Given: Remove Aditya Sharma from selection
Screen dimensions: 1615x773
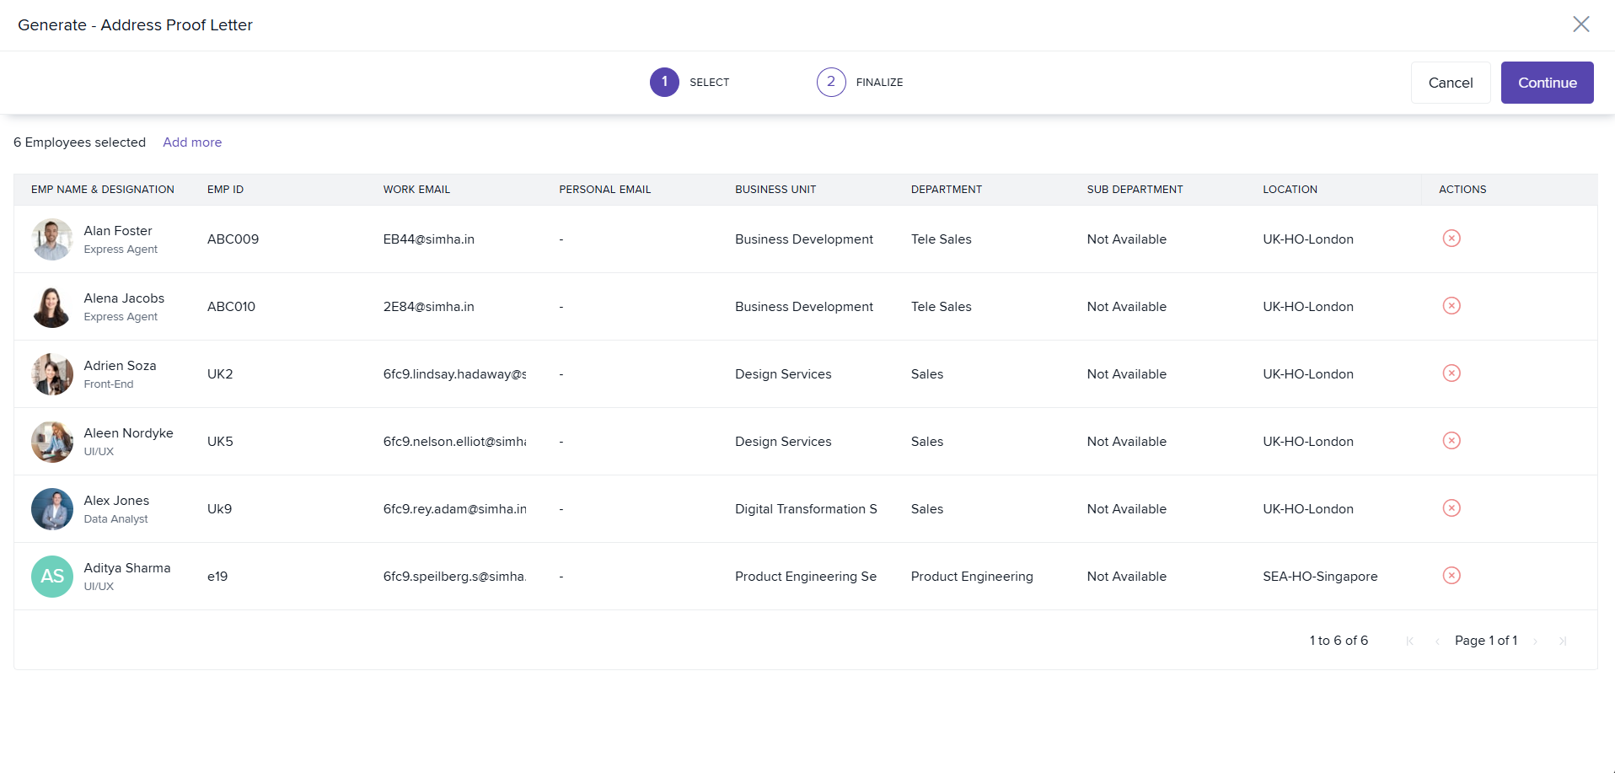Looking at the screenshot, I should click(x=1451, y=576).
